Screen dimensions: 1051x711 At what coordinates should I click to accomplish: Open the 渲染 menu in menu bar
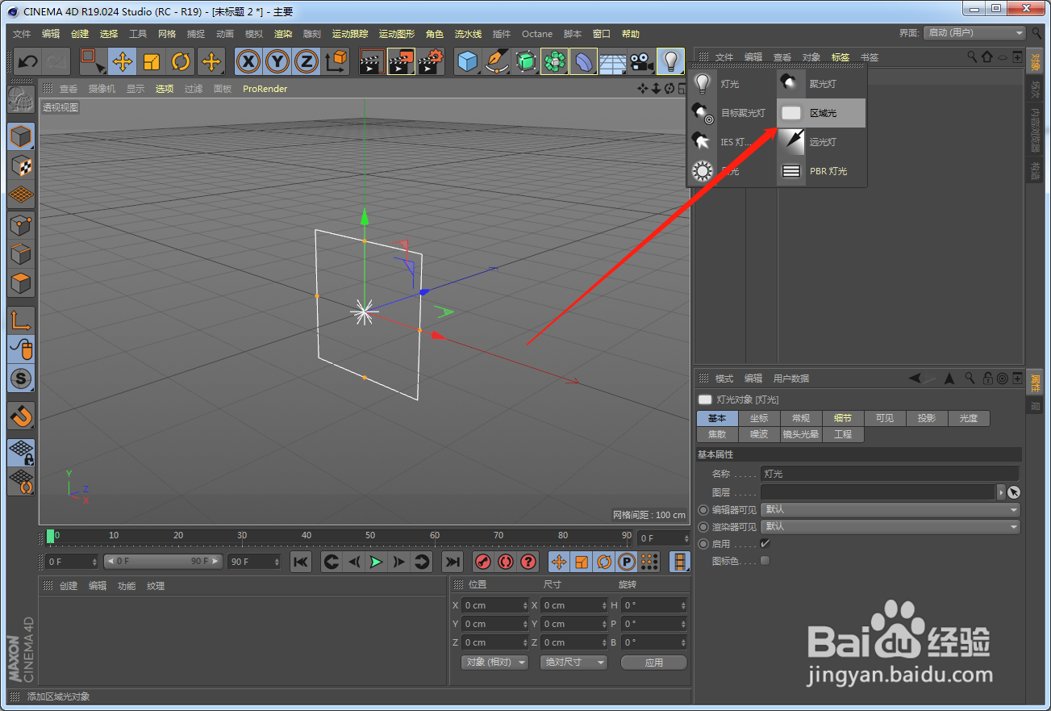coord(283,34)
